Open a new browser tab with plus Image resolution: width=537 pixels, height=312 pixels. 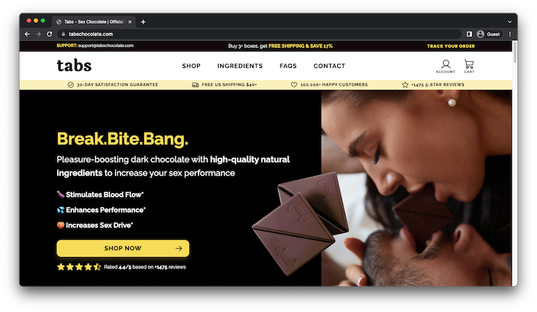(x=143, y=22)
